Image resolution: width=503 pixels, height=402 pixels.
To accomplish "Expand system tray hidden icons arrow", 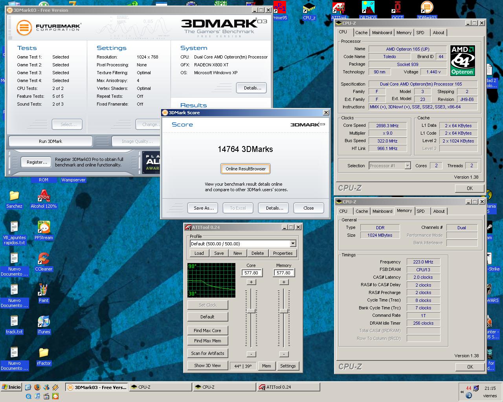I will click(x=462, y=392).
